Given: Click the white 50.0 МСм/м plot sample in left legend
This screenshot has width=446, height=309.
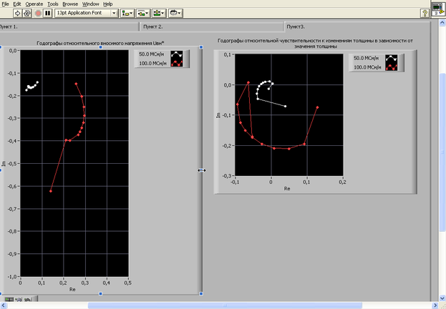Looking at the screenshot, I should (177, 54).
